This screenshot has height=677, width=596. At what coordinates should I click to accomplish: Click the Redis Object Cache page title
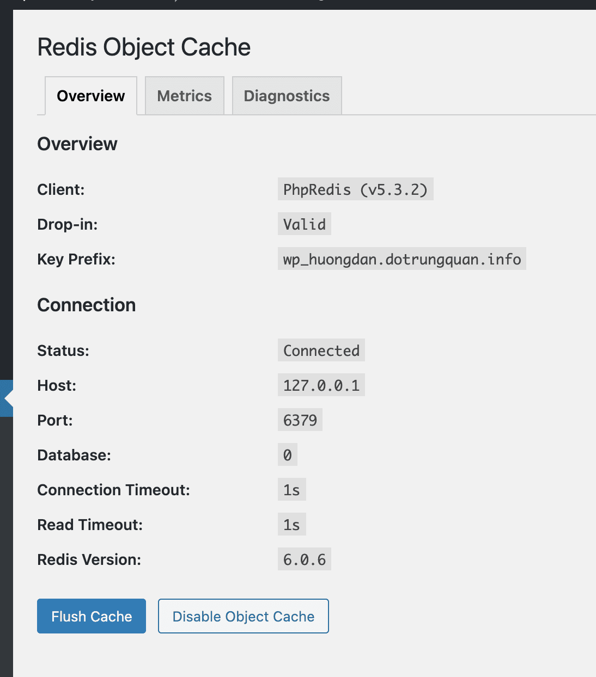pos(143,47)
